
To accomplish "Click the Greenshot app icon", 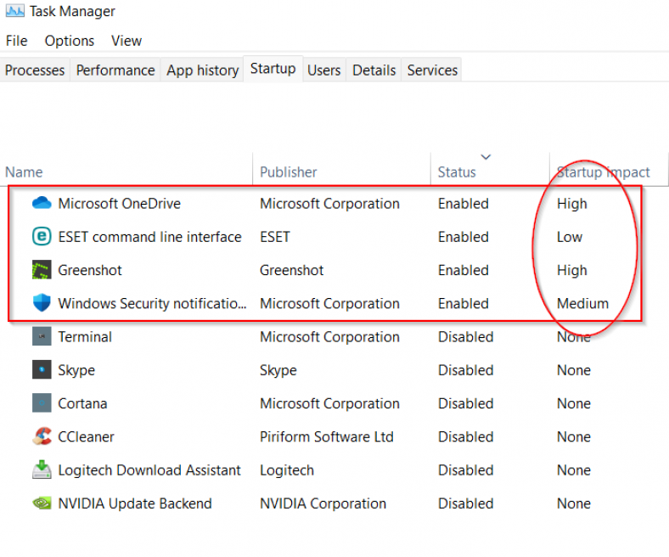I will tap(42, 270).
